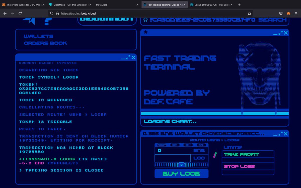
Task: Select the Max amount preset
Action: coord(201,145)
